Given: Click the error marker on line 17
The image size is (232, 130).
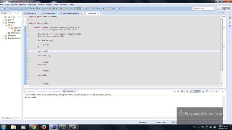Looking at the screenshot, I should pyautogui.click(x=25, y=51).
